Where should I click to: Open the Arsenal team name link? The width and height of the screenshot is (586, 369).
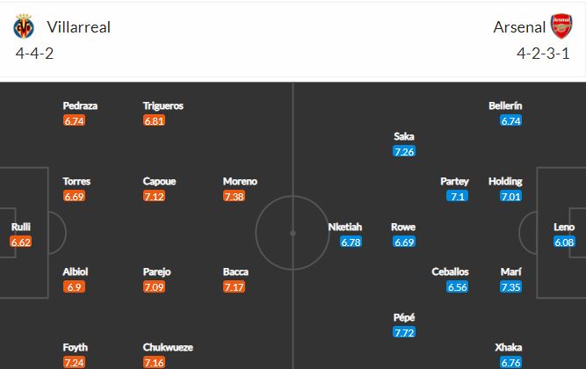click(x=519, y=27)
